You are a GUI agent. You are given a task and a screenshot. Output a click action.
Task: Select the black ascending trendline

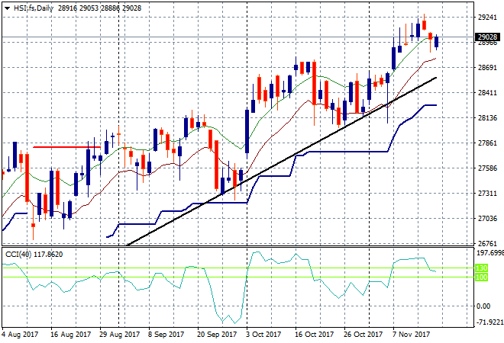pyautogui.click(x=282, y=162)
